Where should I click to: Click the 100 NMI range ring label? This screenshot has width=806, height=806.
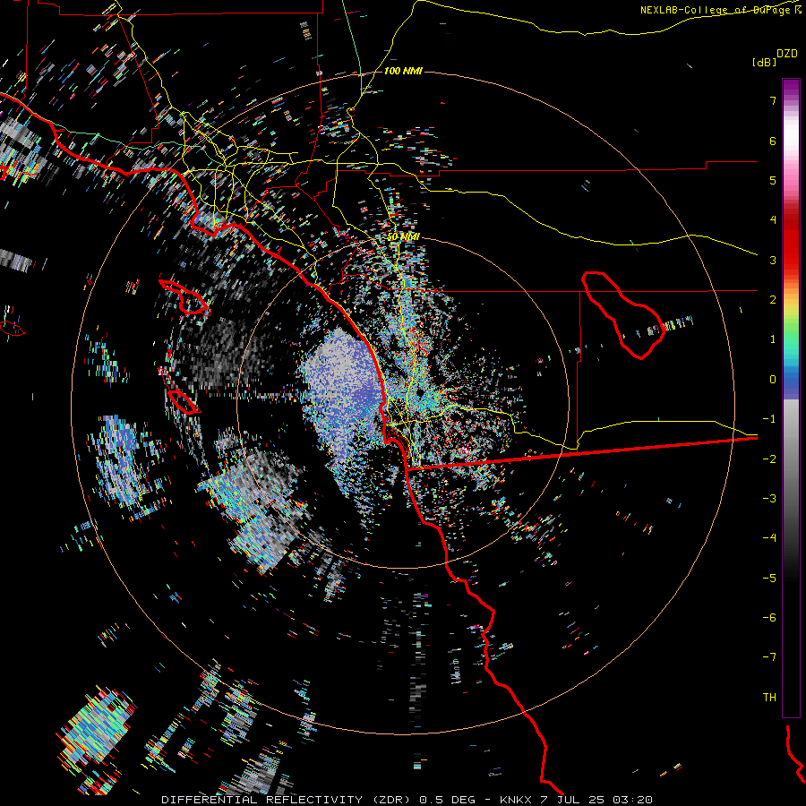[x=403, y=71]
